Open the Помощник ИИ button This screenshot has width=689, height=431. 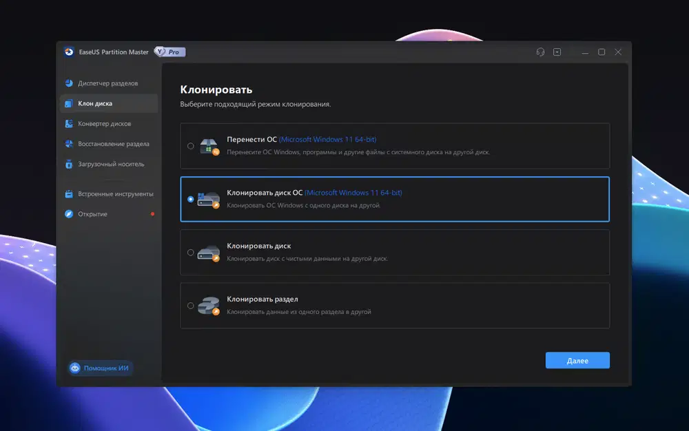[x=100, y=368]
